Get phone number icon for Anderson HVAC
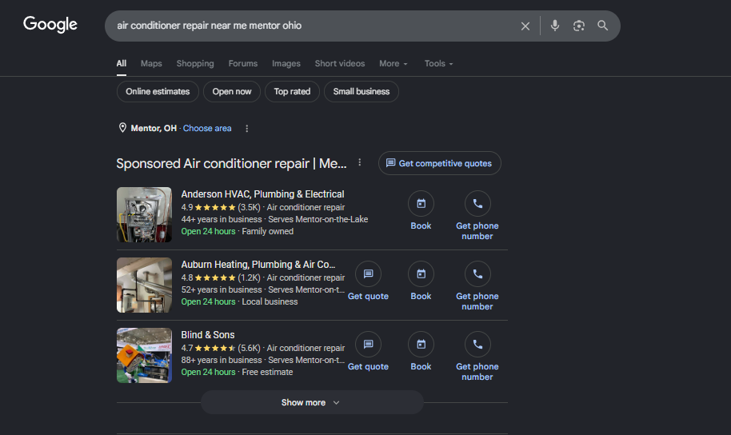The height and width of the screenshot is (435, 731). pos(477,203)
